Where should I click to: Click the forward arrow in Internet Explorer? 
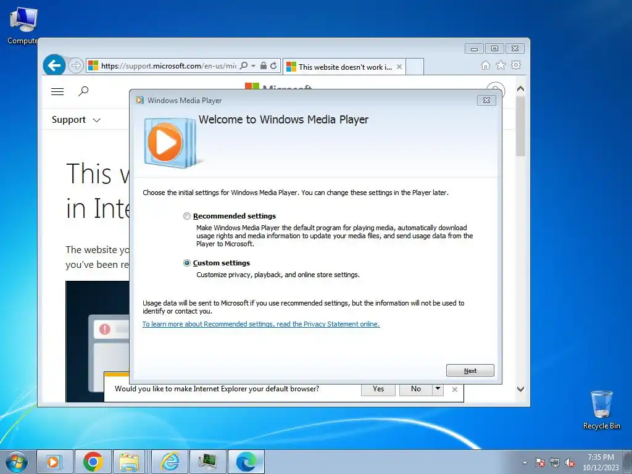point(75,65)
